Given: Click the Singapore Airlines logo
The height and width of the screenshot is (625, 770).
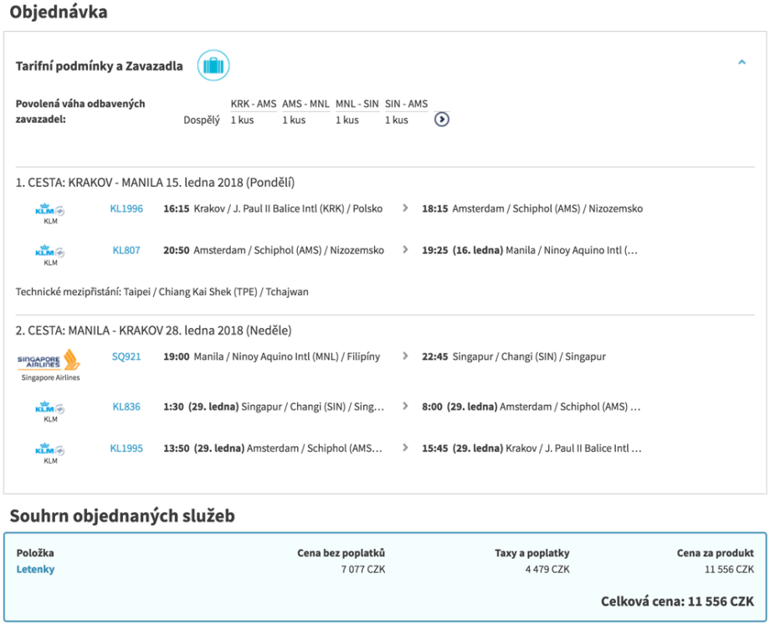Looking at the screenshot, I should (x=49, y=361).
